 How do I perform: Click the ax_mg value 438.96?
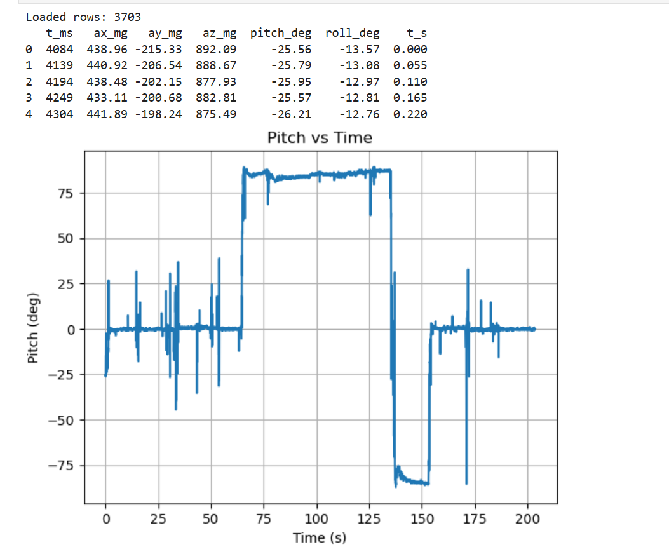107,50
